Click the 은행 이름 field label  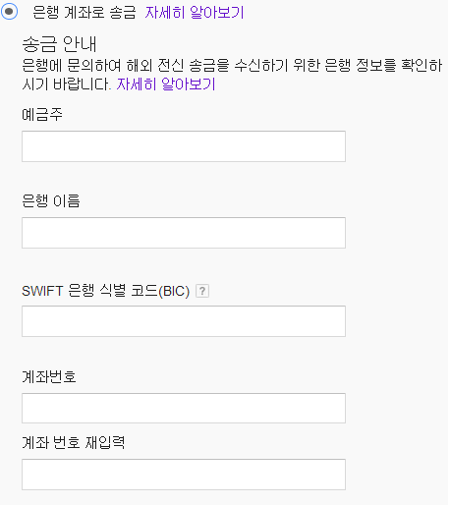coord(51,200)
